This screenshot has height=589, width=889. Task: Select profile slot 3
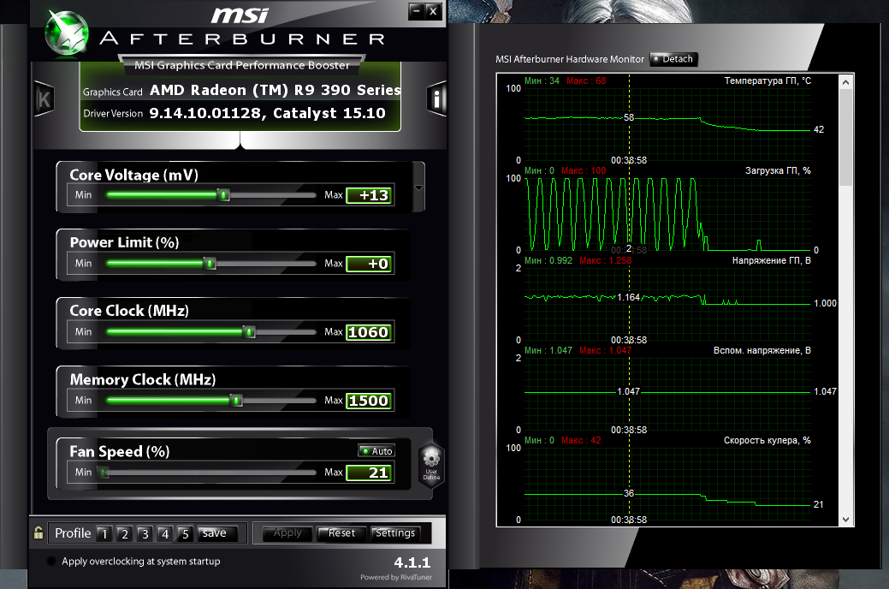click(145, 533)
